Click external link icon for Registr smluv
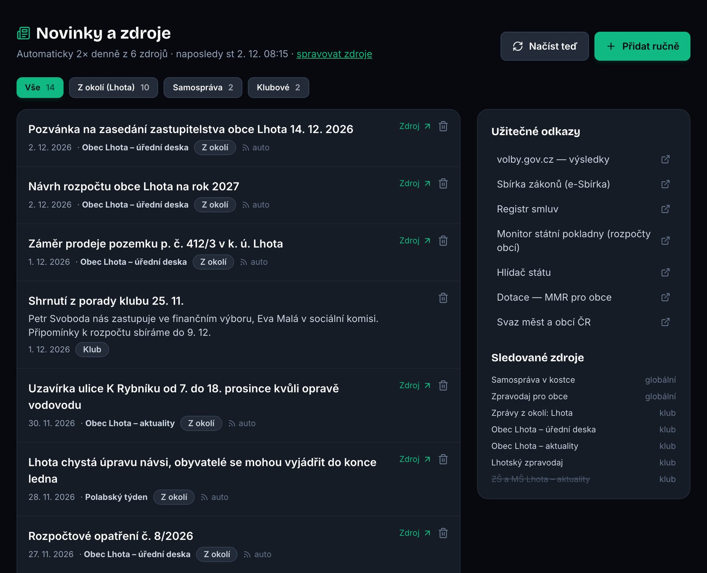 tap(665, 209)
